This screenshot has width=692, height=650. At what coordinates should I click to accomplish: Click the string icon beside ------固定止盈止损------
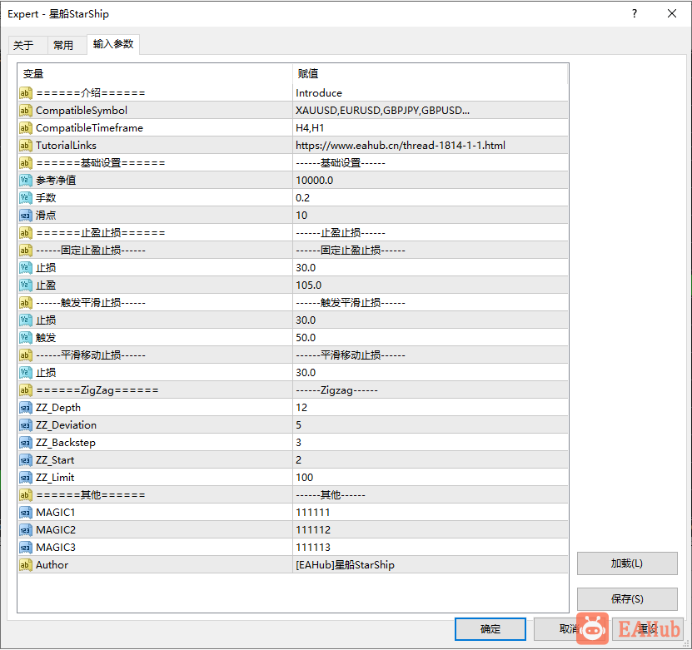26,251
